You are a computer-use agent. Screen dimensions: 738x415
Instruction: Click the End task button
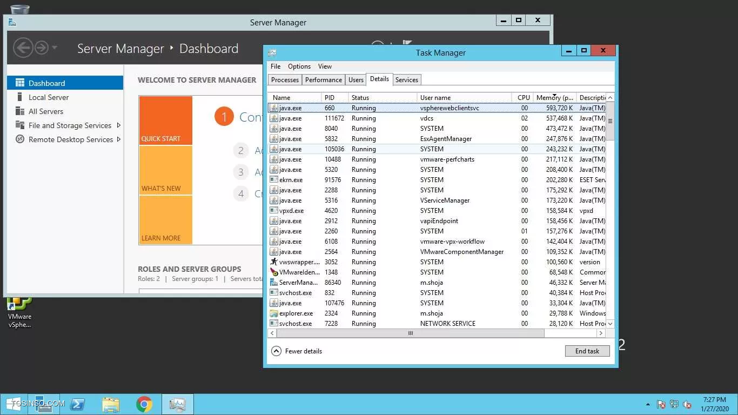[x=587, y=351]
